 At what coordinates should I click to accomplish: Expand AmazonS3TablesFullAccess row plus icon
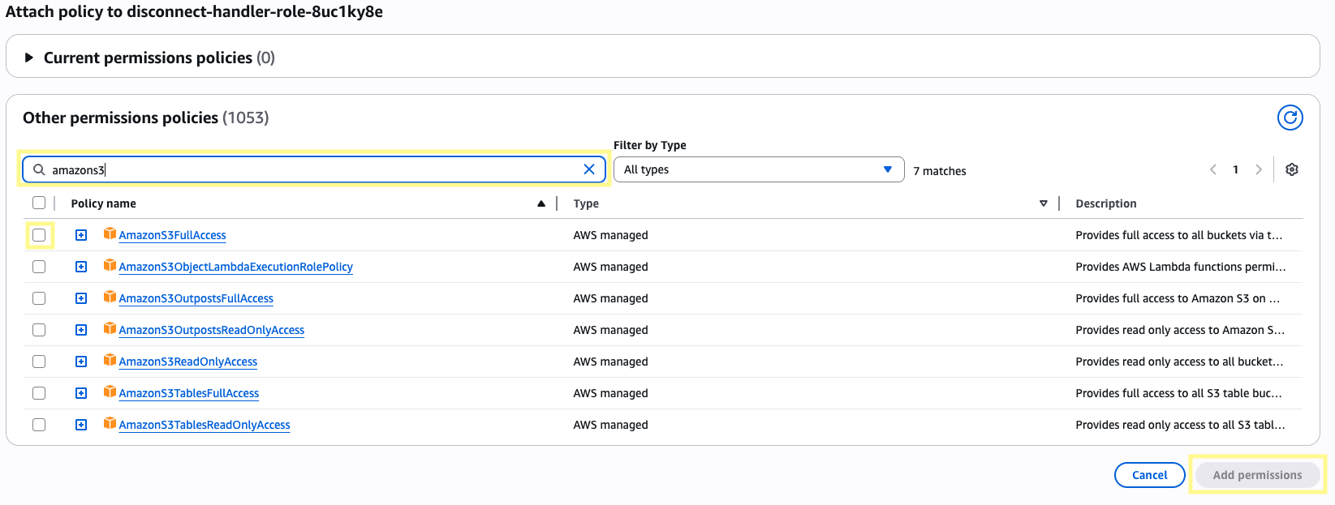click(x=81, y=393)
